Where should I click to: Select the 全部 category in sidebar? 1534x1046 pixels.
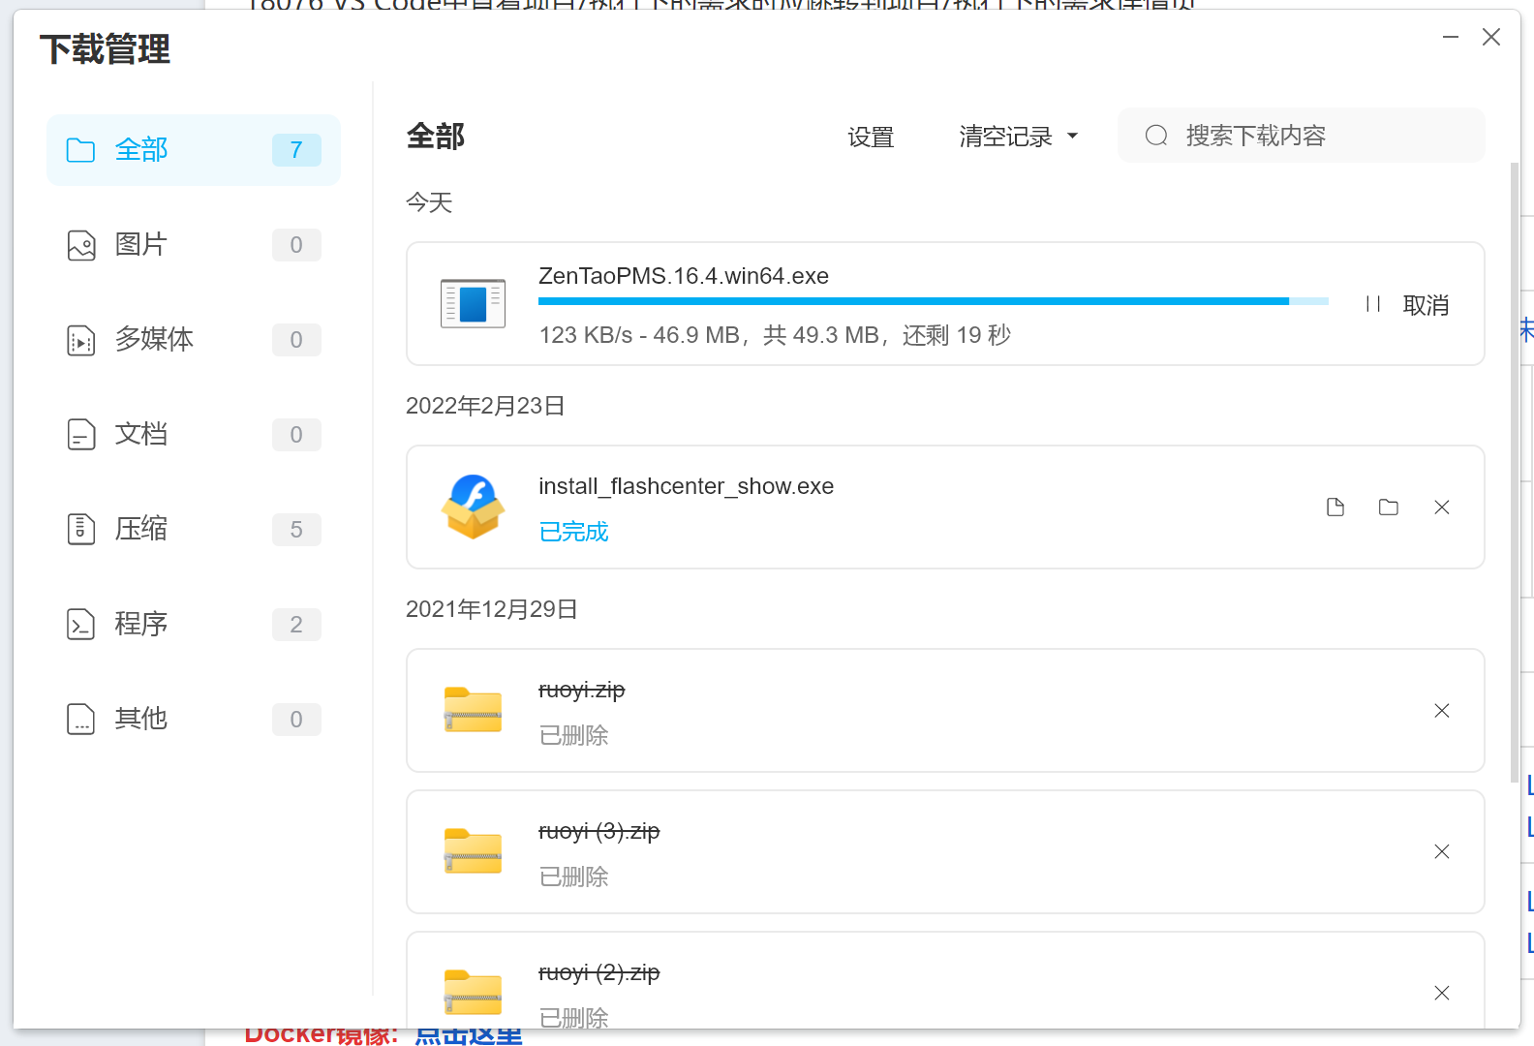[x=194, y=150]
